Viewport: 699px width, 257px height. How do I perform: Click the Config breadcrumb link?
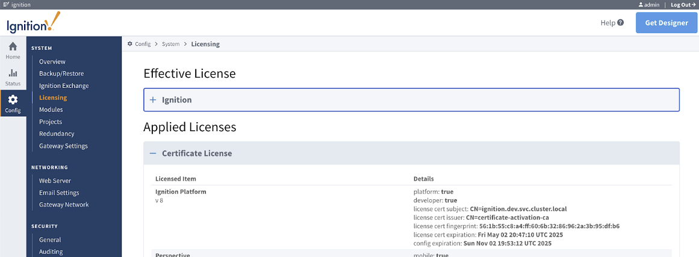tap(143, 44)
